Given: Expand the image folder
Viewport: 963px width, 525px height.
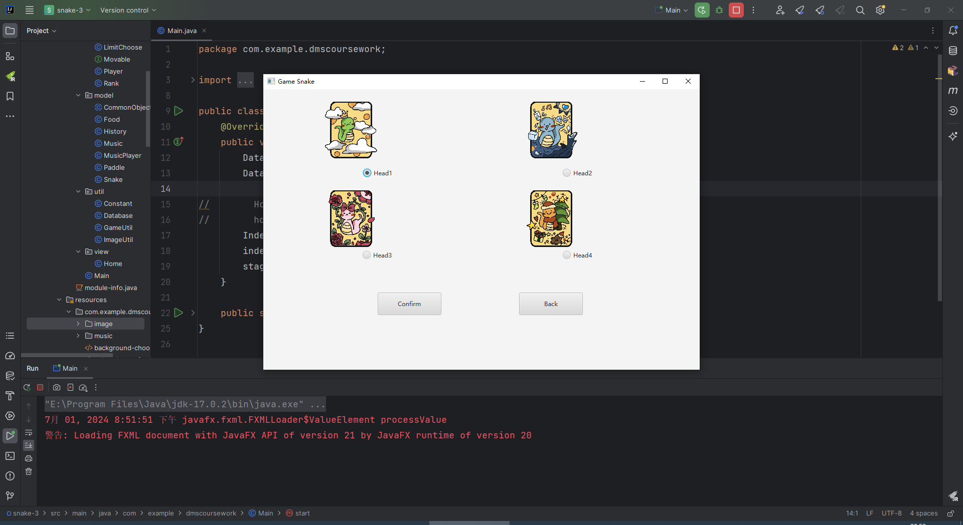Looking at the screenshot, I should (78, 324).
